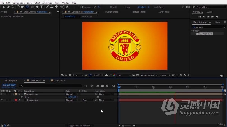This screenshot has height=127, width=227.
Task: Switch to the Small Screen workspace
Action: [x=159, y=7]
